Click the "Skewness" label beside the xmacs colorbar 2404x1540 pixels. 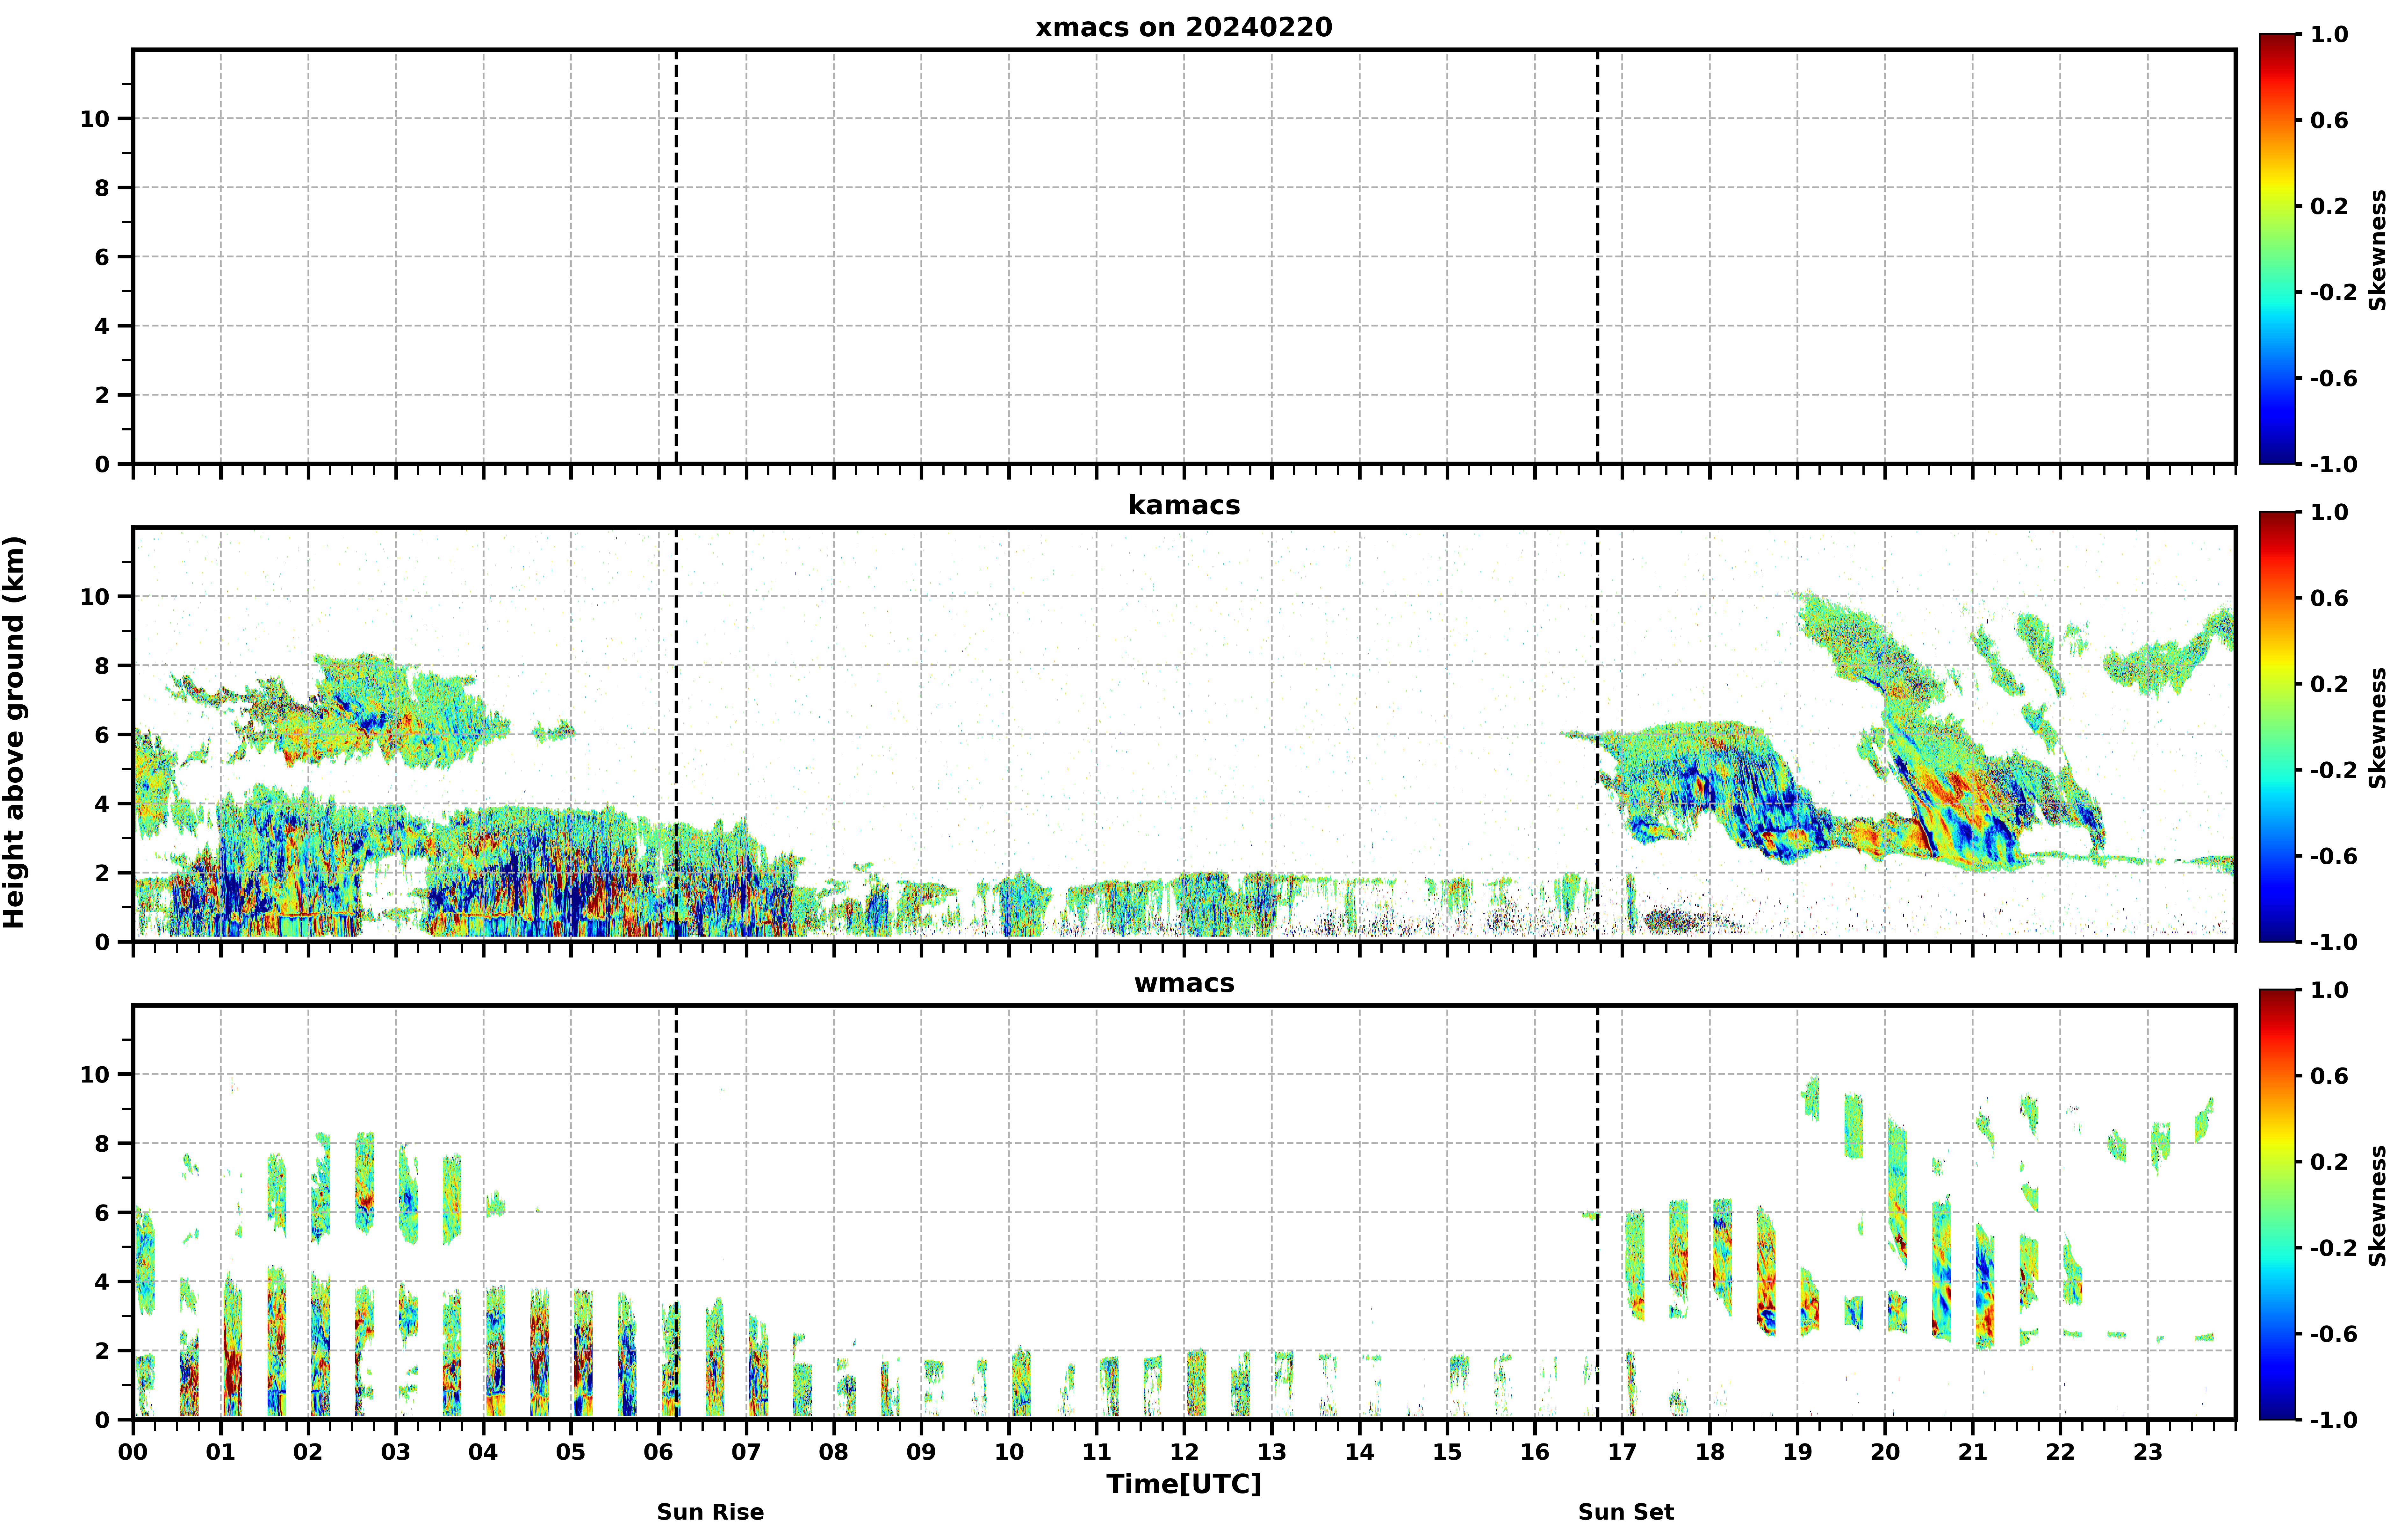click(x=2378, y=250)
